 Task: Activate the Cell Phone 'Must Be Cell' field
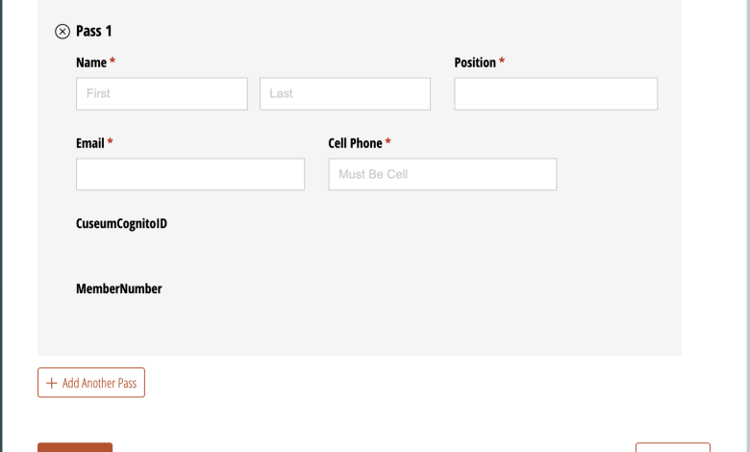442,174
